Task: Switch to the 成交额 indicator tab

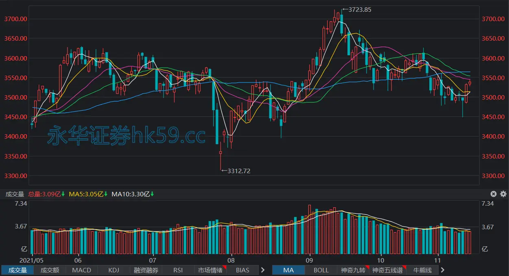Action: [50, 270]
